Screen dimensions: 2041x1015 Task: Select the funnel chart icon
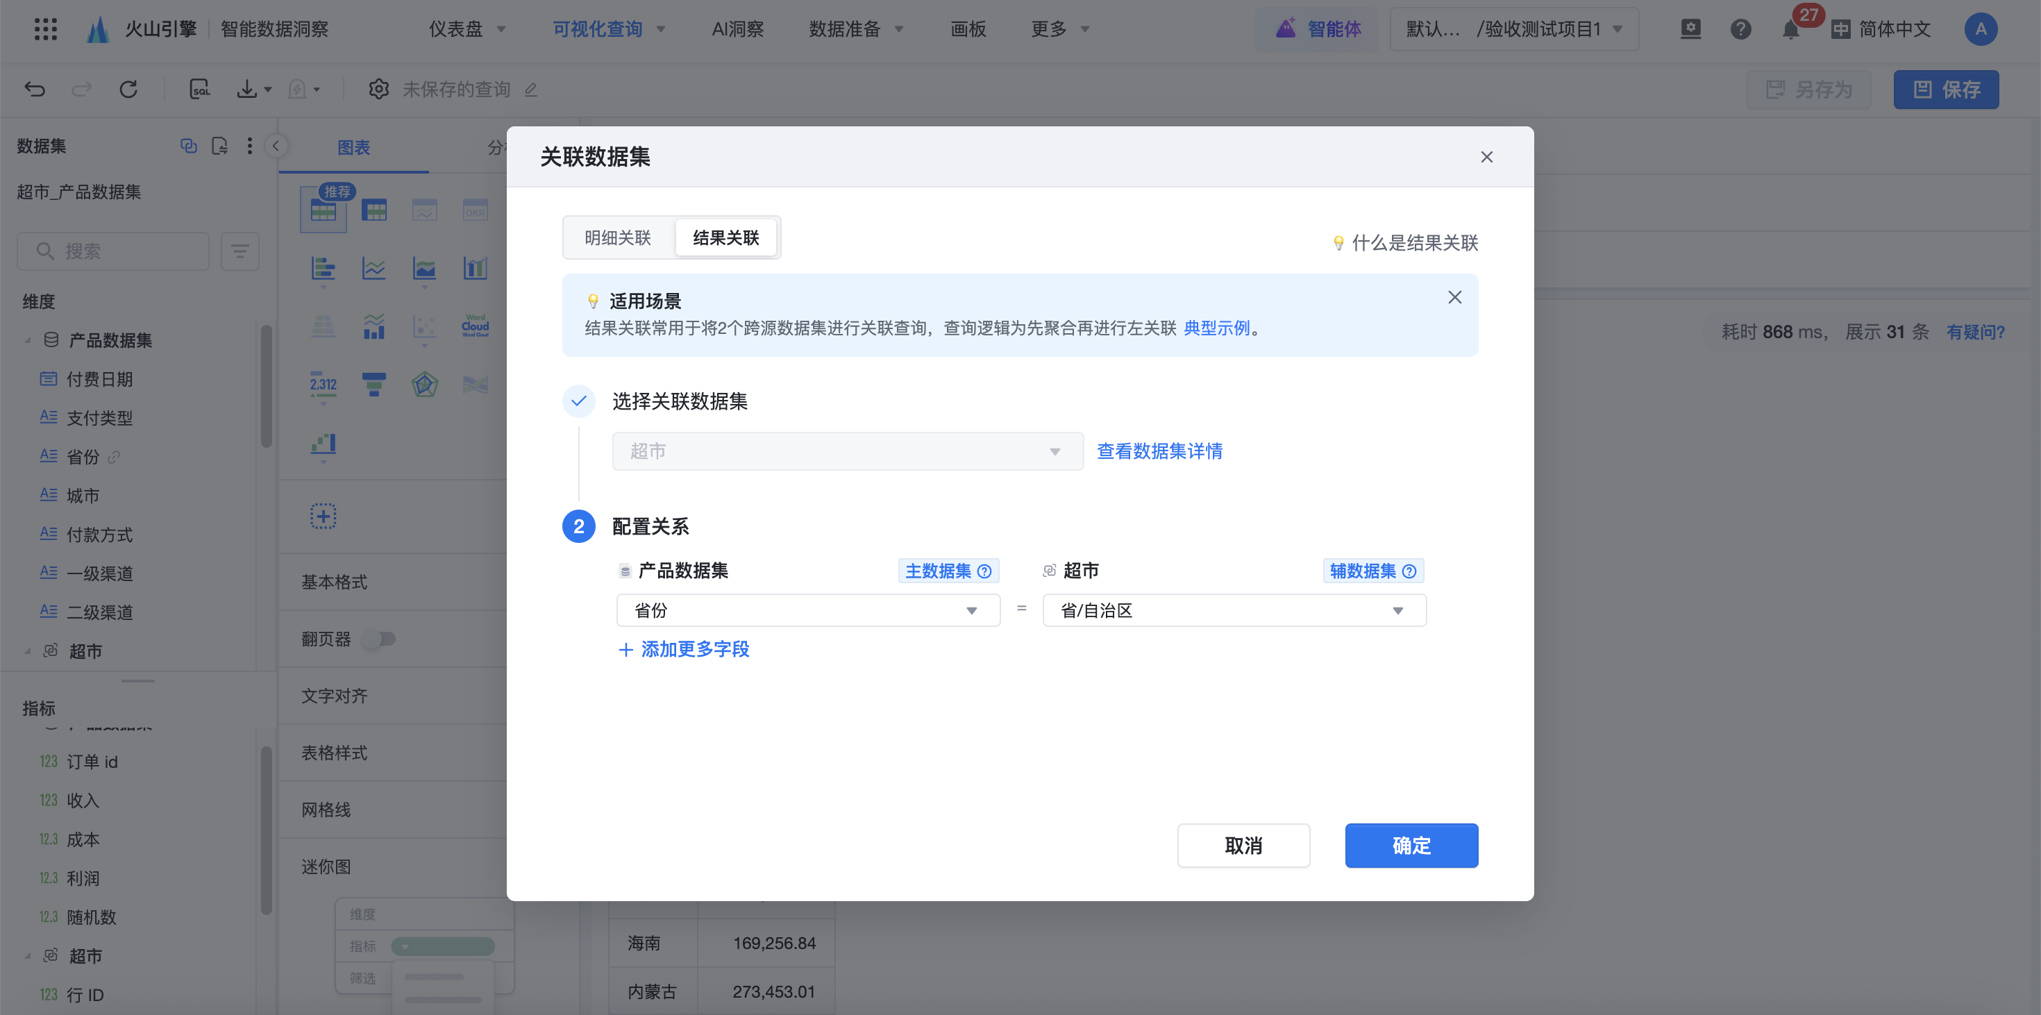click(373, 385)
